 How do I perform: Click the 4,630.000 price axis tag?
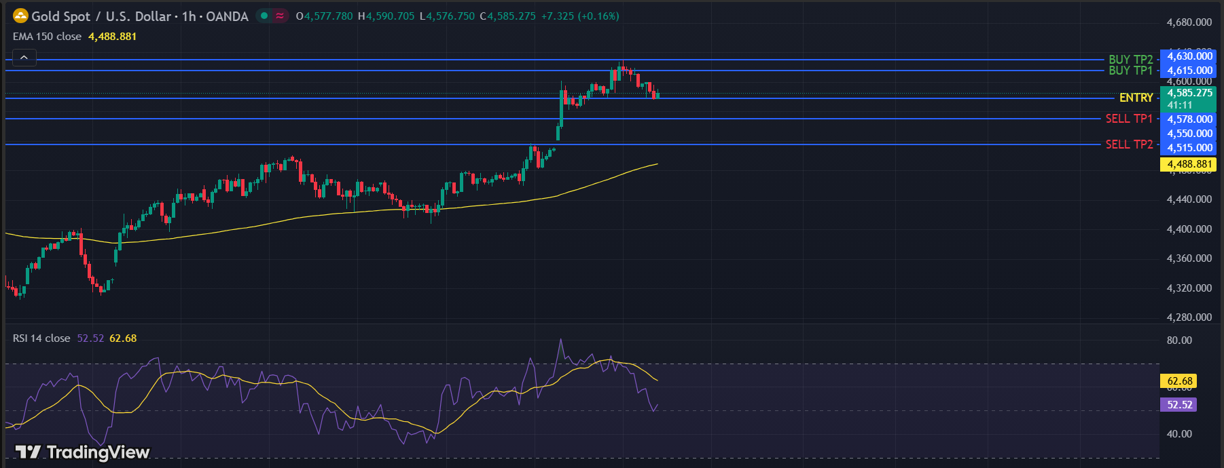coord(1189,56)
